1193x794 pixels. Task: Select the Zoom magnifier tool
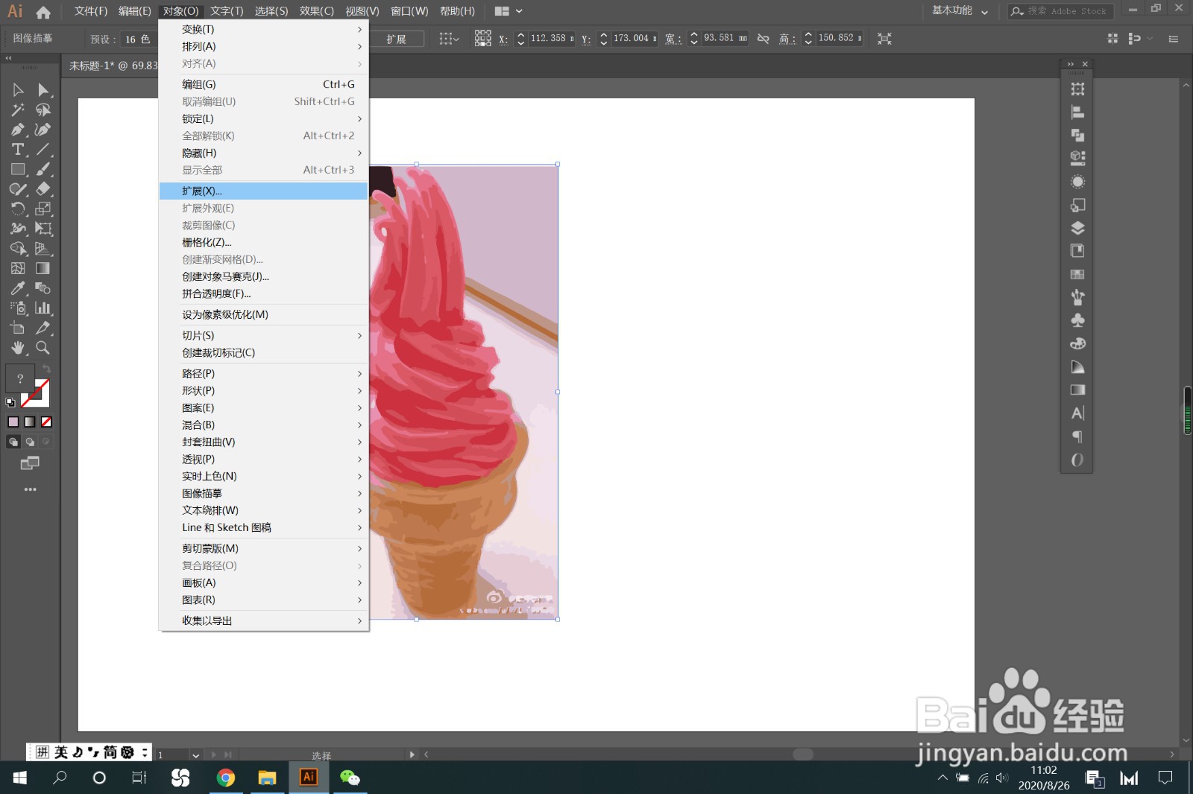[43, 348]
